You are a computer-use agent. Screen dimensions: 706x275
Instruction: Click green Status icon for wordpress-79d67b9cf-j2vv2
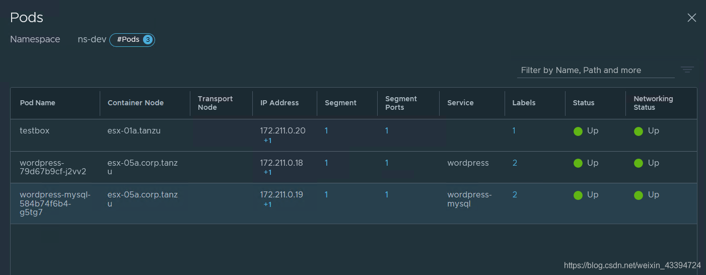[x=578, y=163]
